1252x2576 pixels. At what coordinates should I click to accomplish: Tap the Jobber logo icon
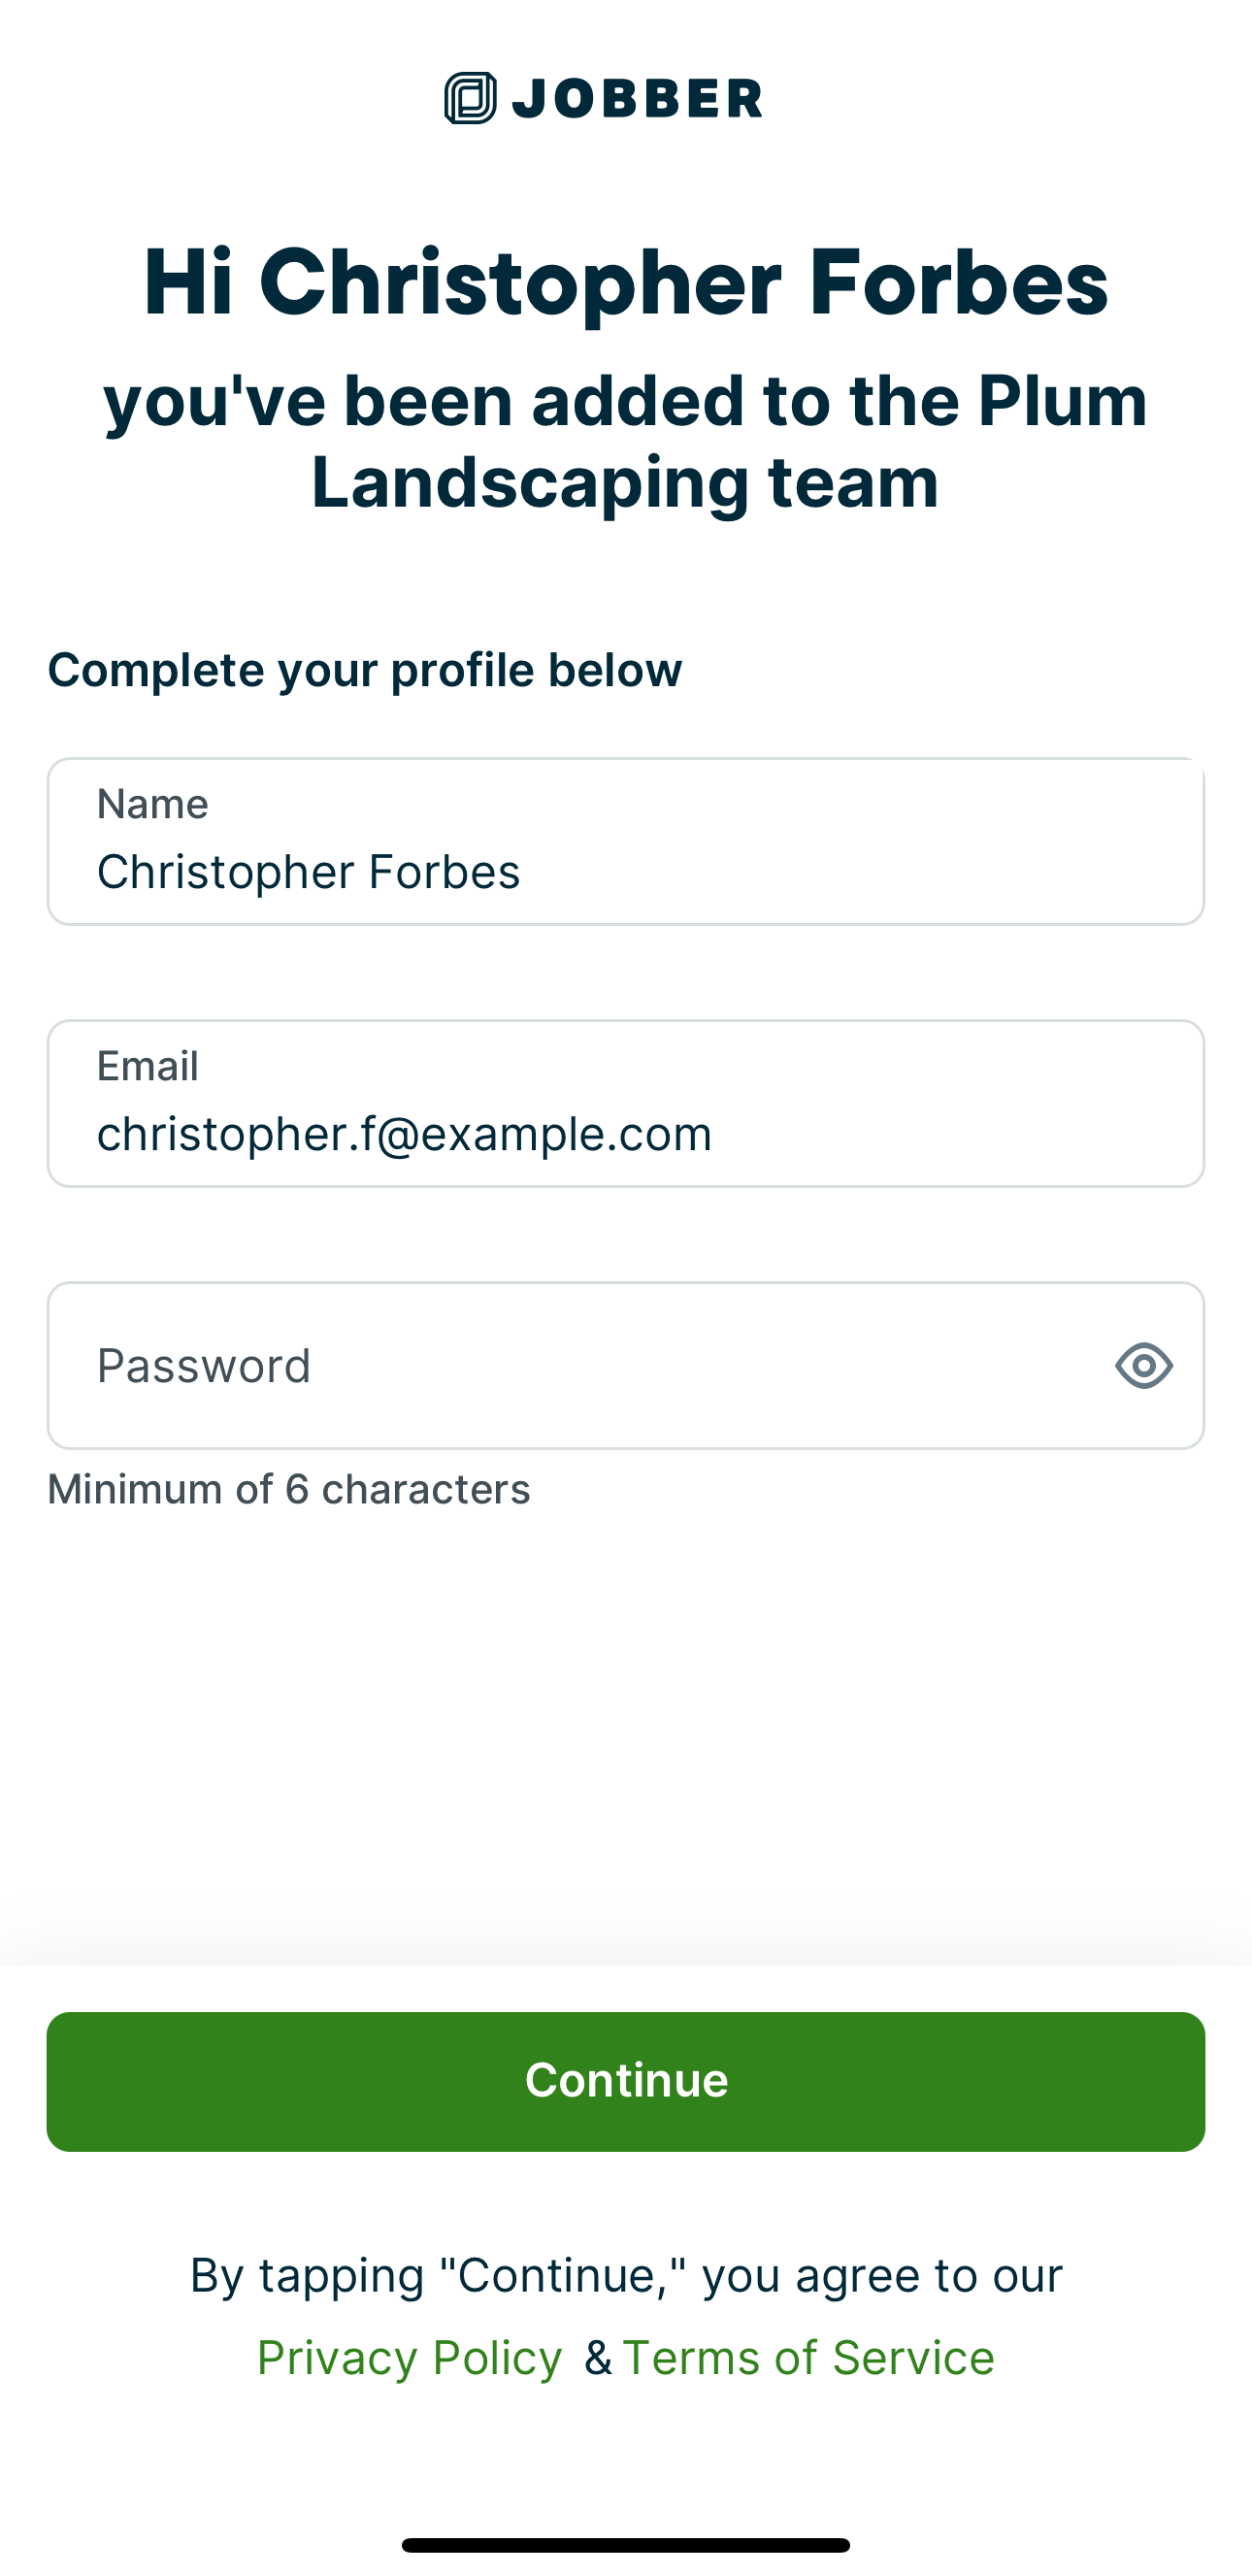pyautogui.click(x=470, y=98)
